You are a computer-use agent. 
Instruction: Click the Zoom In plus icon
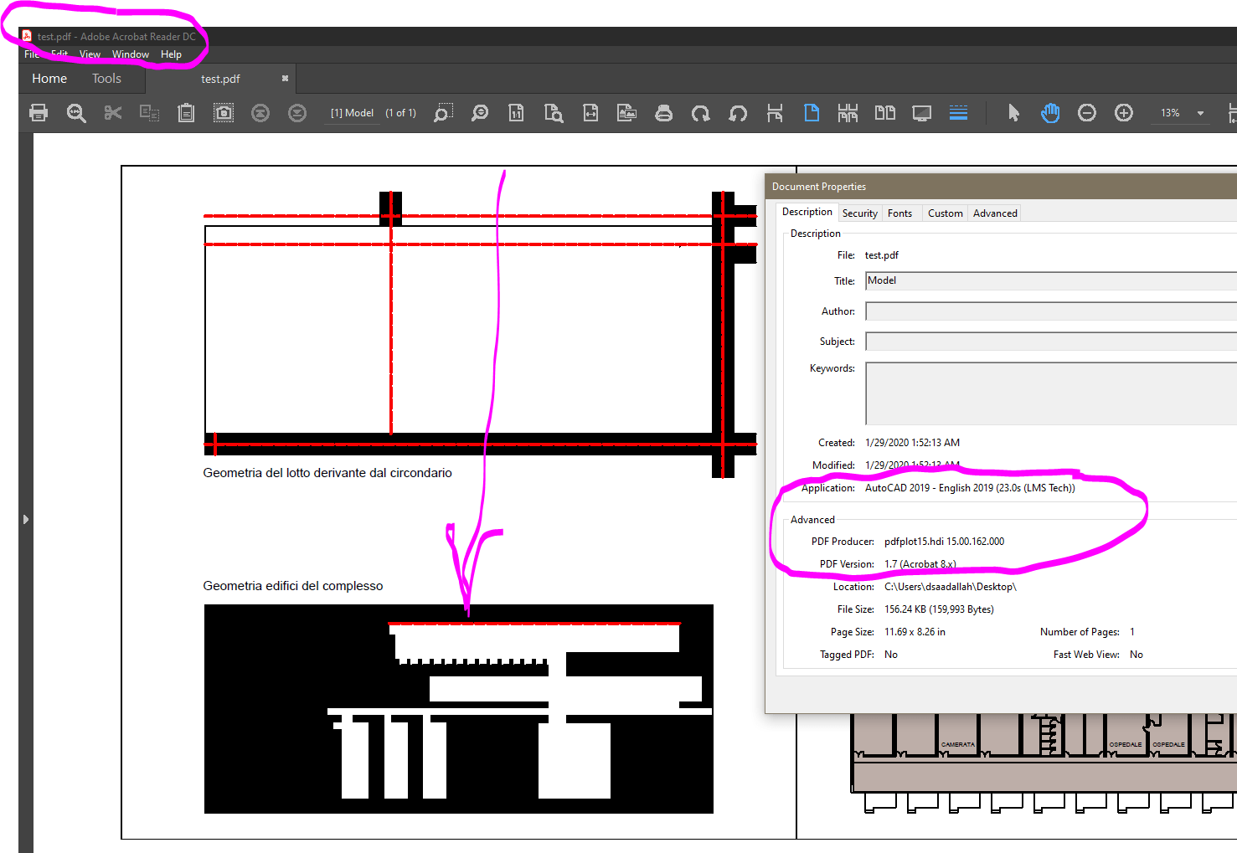tap(1123, 112)
